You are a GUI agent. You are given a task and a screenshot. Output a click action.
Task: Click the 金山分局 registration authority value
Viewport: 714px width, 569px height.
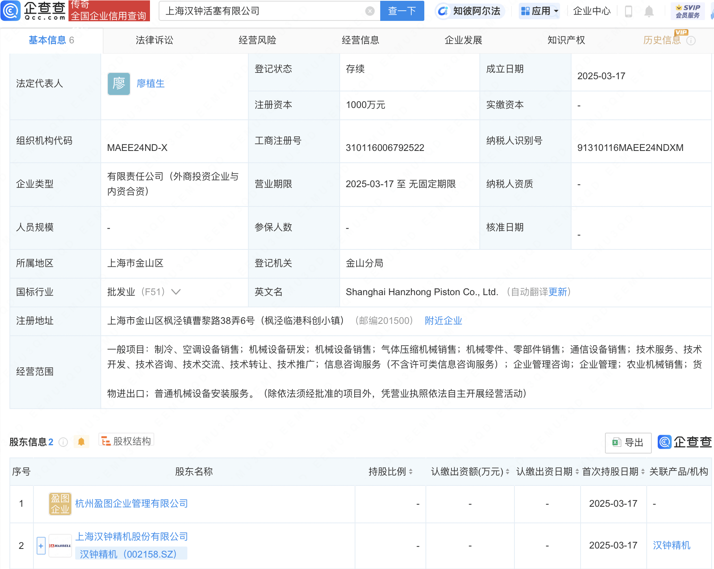[364, 263]
